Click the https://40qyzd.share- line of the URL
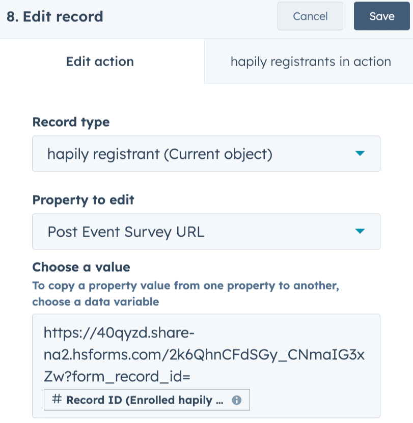This screenshot has height=423, width=413. (x=119, y=333)
